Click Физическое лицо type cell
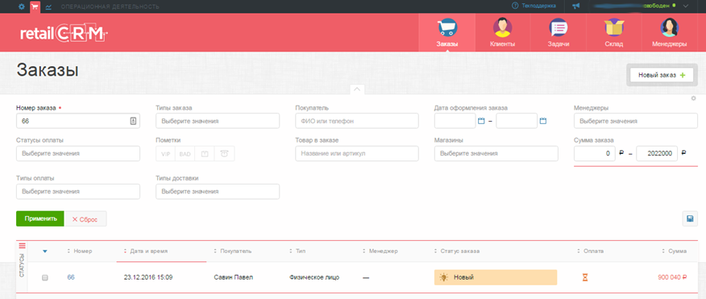 314,277
